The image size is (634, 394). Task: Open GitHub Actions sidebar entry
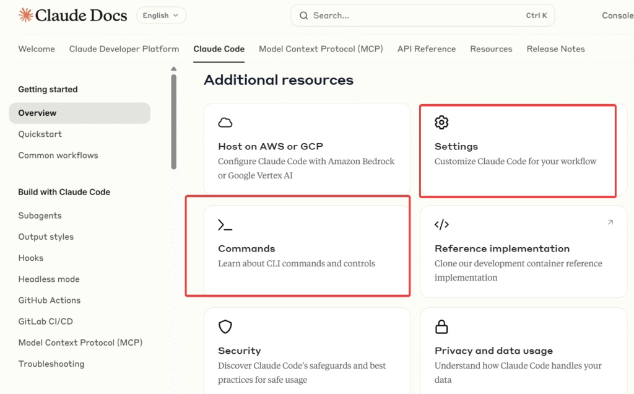pyautogui.click(x=50, y=300)
